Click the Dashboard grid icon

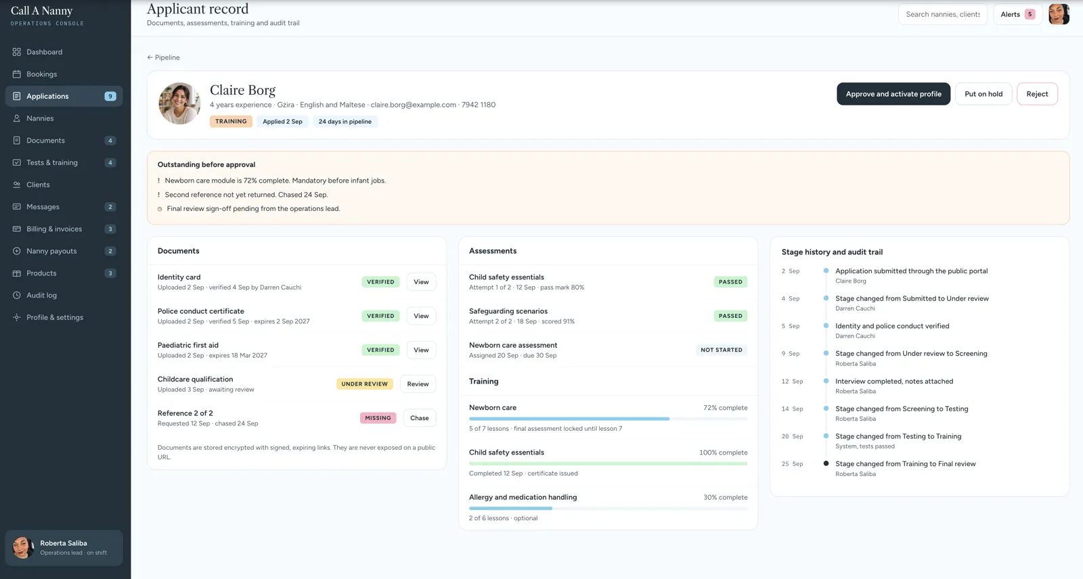click(17, 52)
